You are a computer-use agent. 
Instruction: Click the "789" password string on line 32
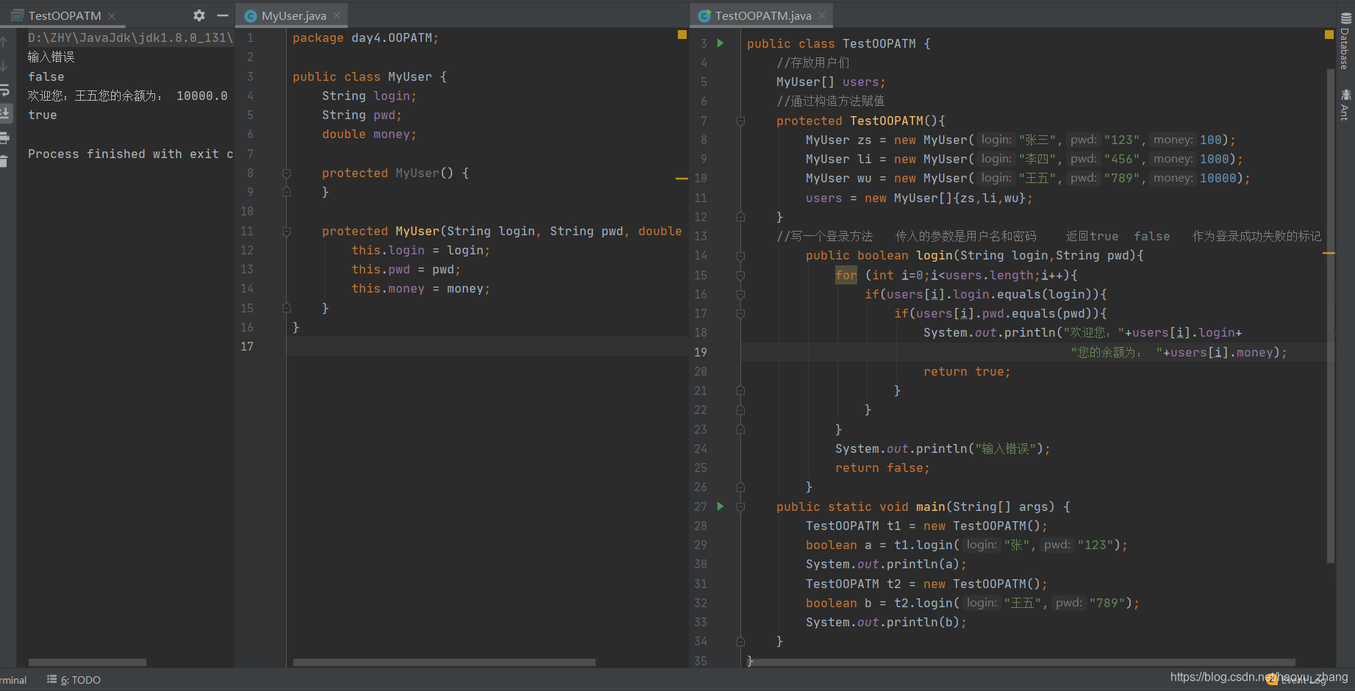(x=1107, y=604)
